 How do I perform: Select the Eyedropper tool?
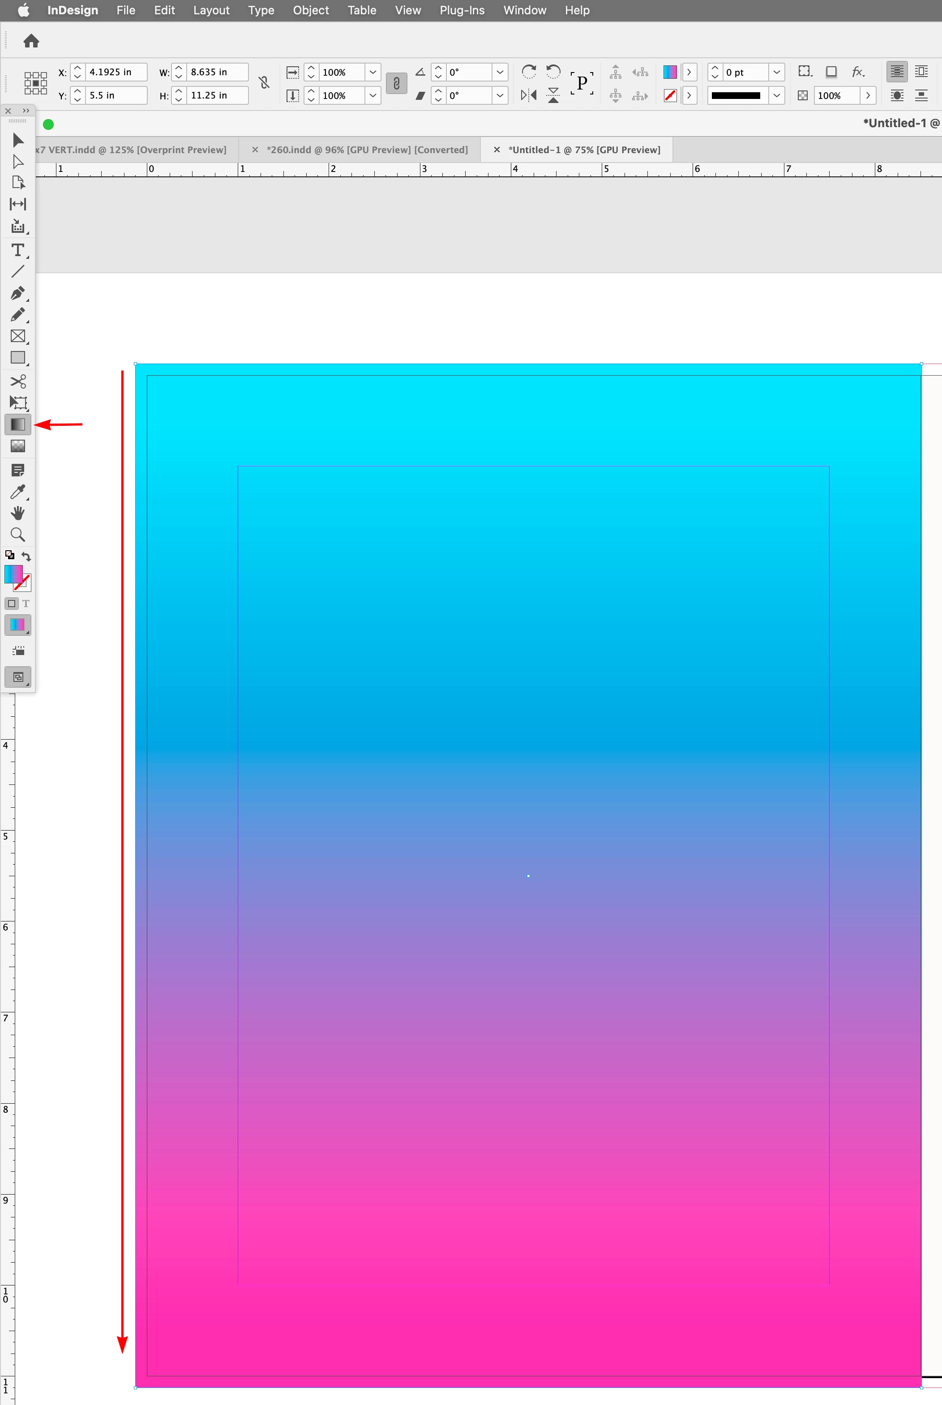18,492
